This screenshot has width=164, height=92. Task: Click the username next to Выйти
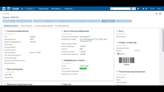tap(152, 9)
